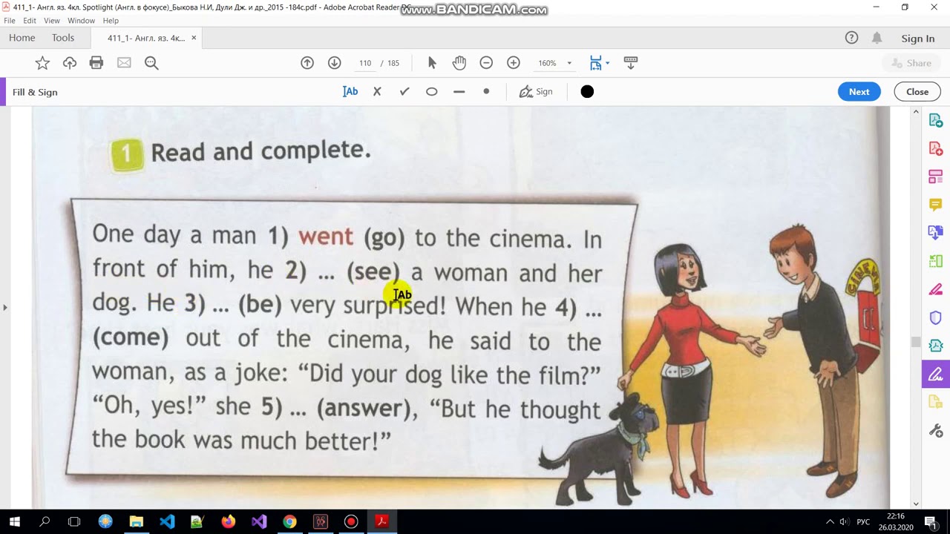Open the find text magnifier
Viewport: 950px width, 534px height.
point(151,63)
